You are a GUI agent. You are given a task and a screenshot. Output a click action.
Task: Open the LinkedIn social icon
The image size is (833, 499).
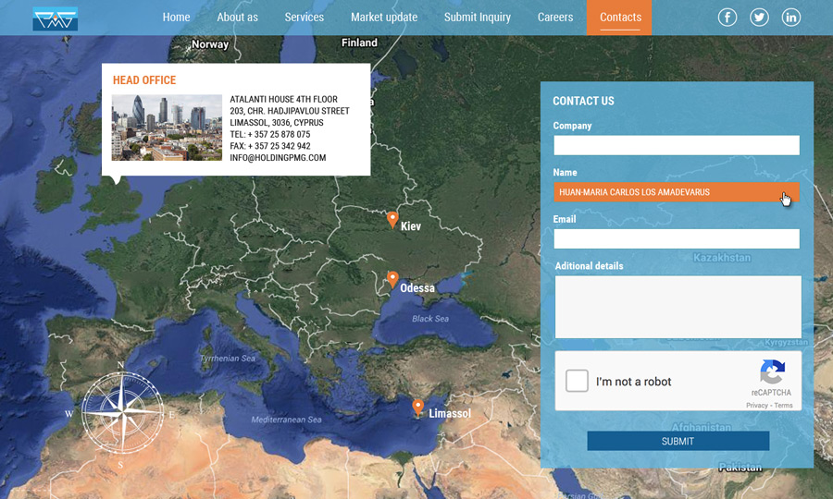(x=790, y=18)
